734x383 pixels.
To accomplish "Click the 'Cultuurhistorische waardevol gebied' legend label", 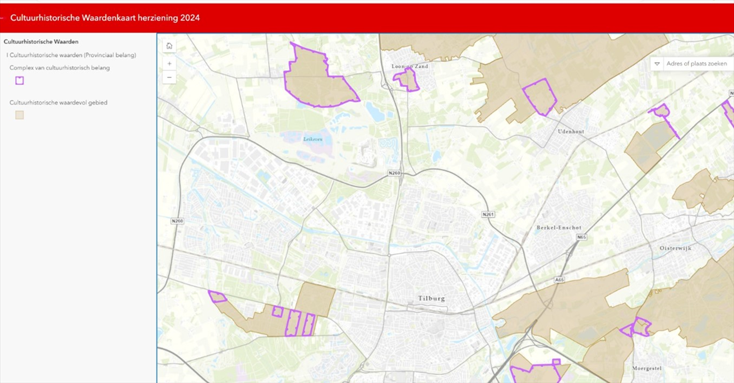I will pyautogui.click(x=59, y=103).
